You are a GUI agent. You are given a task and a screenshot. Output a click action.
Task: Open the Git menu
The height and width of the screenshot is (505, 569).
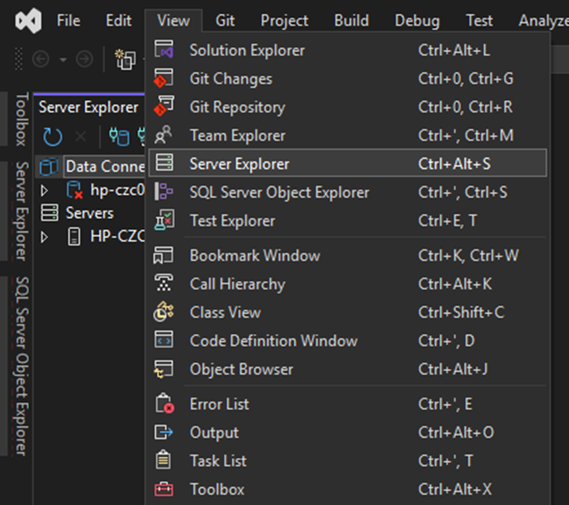pos(225,21)
